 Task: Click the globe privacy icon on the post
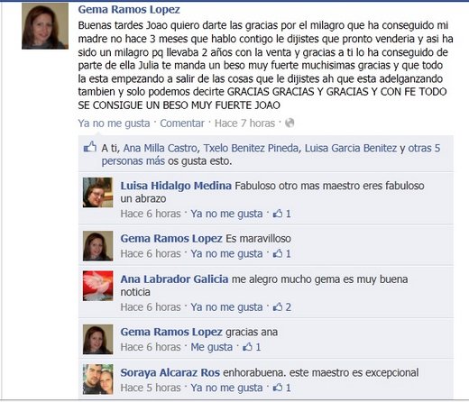click(x=290, y=123)
